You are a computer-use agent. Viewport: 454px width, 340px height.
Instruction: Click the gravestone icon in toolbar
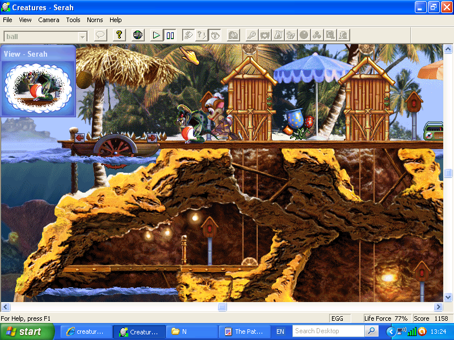[343, 35]
